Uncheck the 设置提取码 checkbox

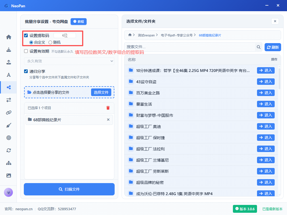coord(26,36)
